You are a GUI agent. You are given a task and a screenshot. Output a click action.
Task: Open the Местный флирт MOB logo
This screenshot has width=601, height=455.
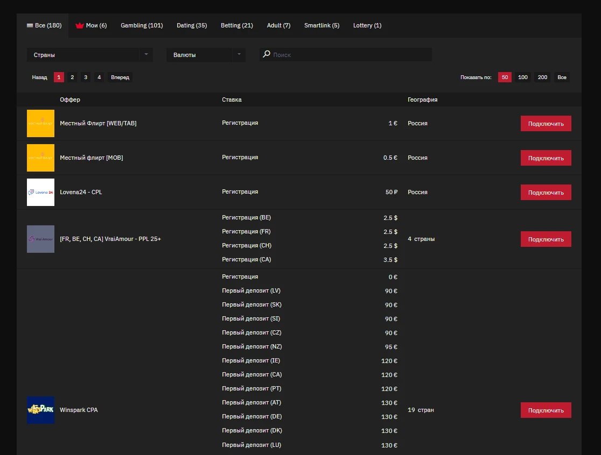[40, 158]
